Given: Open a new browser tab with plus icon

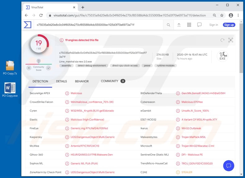Looking at the screenshot, I should click(83, 7).
